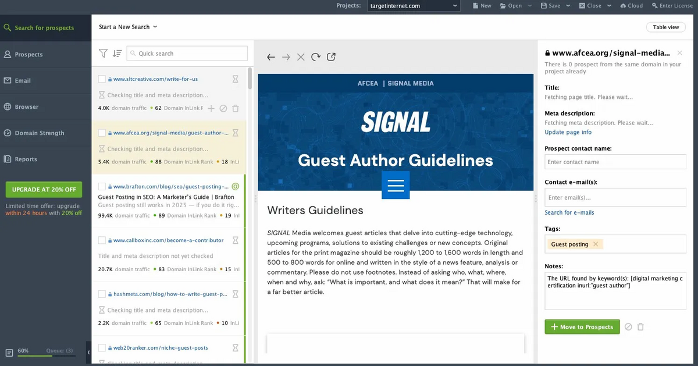
Task: Open the hamburger menu on SIGNAL page
Action: pyautogui.click(x=396, y=186)
